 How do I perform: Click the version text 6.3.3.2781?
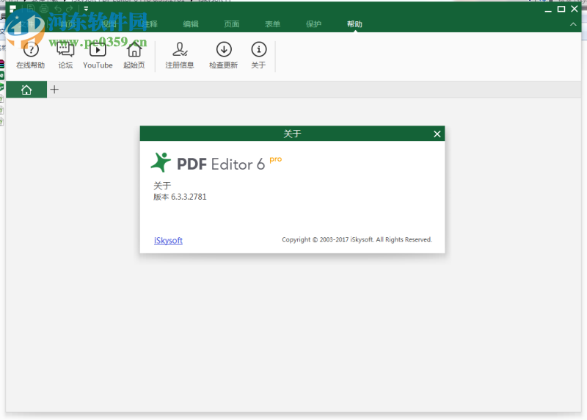189,197
